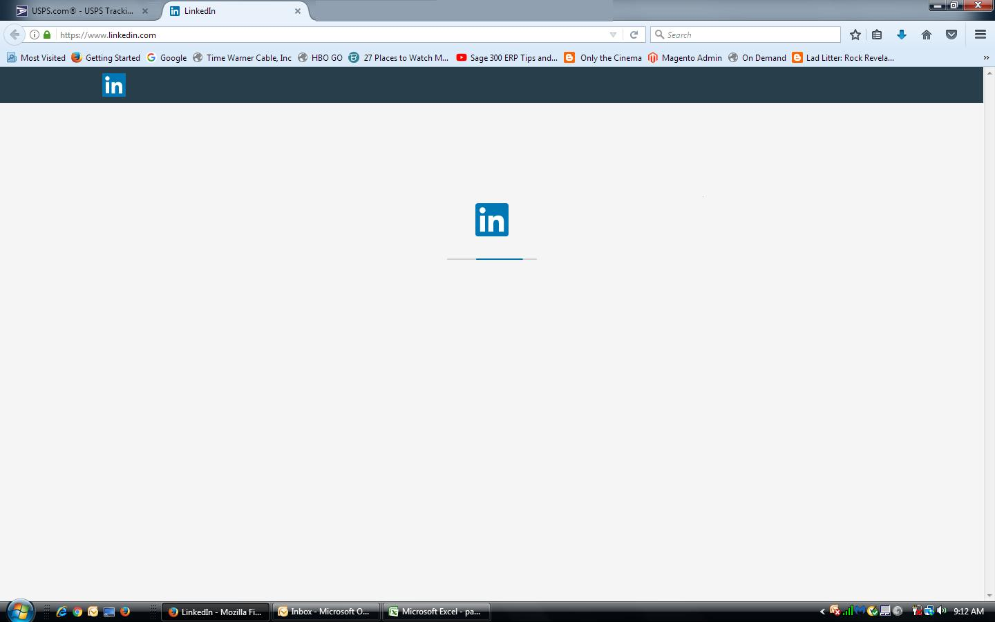Switch to the Microsoft Excel taskbar button

pyautogui.click(x=437, y=612)
